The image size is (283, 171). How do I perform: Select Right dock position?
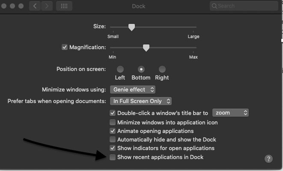pos(162,69)
